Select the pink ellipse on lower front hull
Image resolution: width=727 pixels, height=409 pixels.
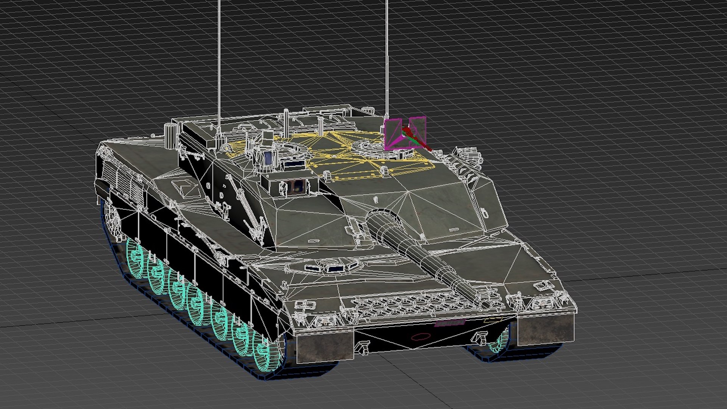click(x=420, y=337)
